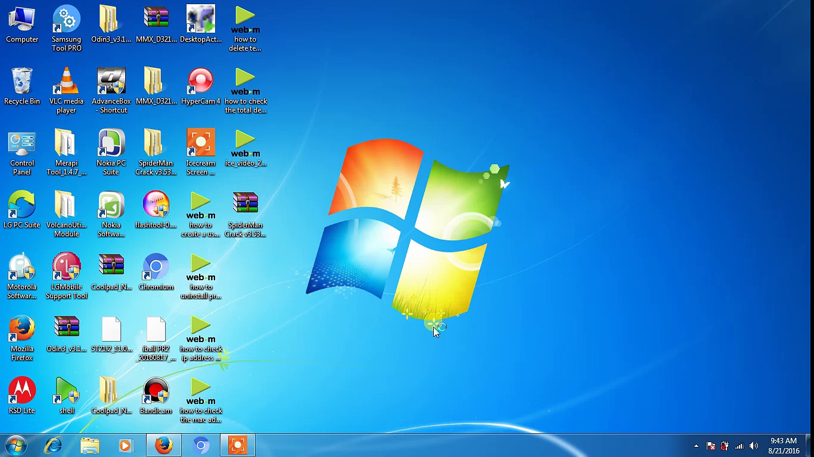Select the RSD Lite desktop icon

(x=22, y=396)
